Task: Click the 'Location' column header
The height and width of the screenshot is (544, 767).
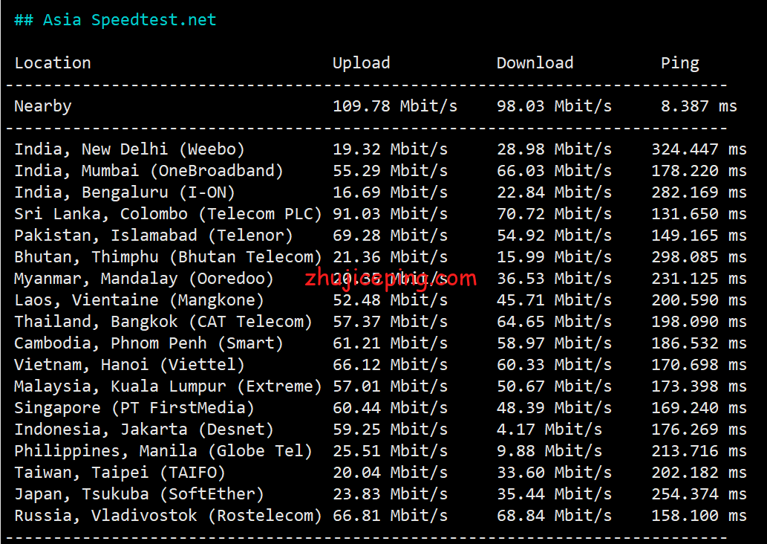Action: 52,63
